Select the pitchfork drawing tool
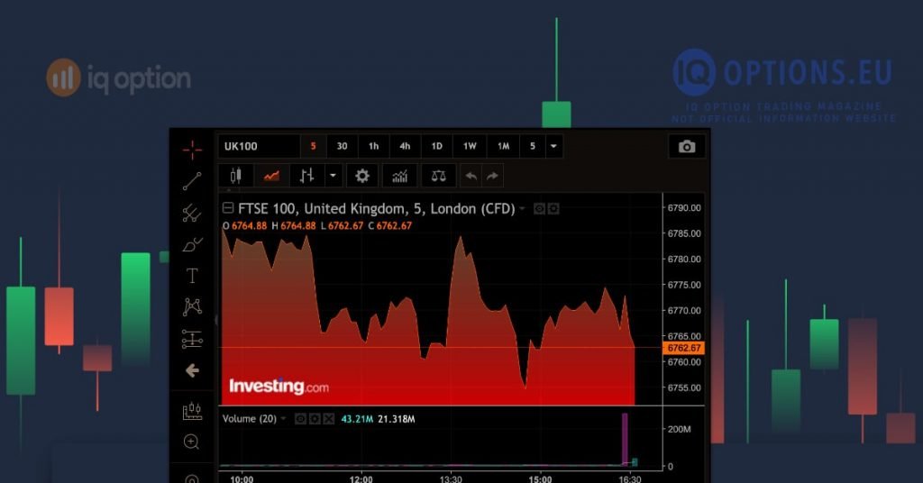This screenshot has width=923, height=483. coord(192,213)
